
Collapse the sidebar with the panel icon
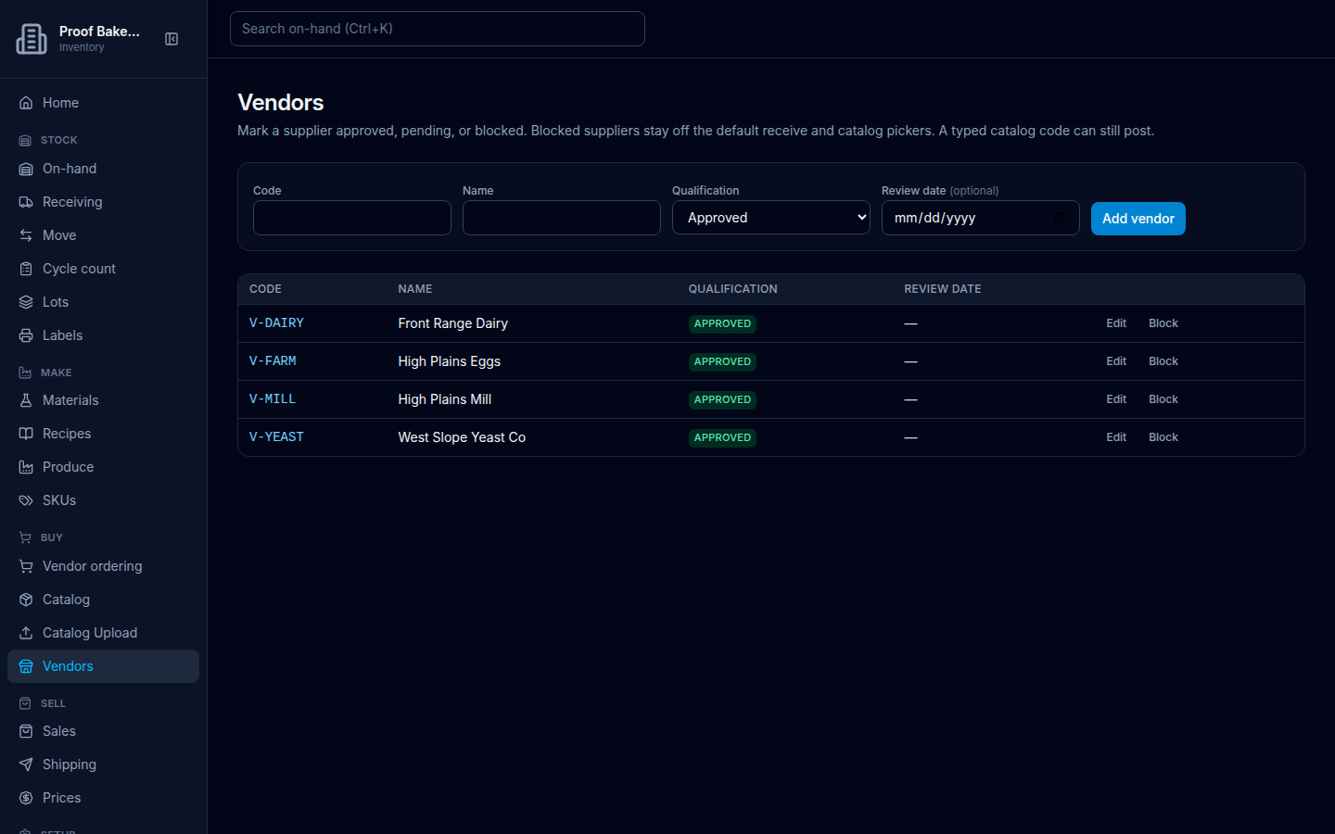[x=172, y=39]
